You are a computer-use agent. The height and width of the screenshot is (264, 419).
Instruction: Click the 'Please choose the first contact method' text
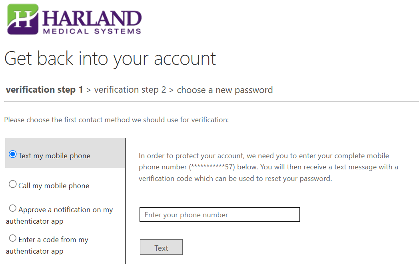(x=116, y=119)
